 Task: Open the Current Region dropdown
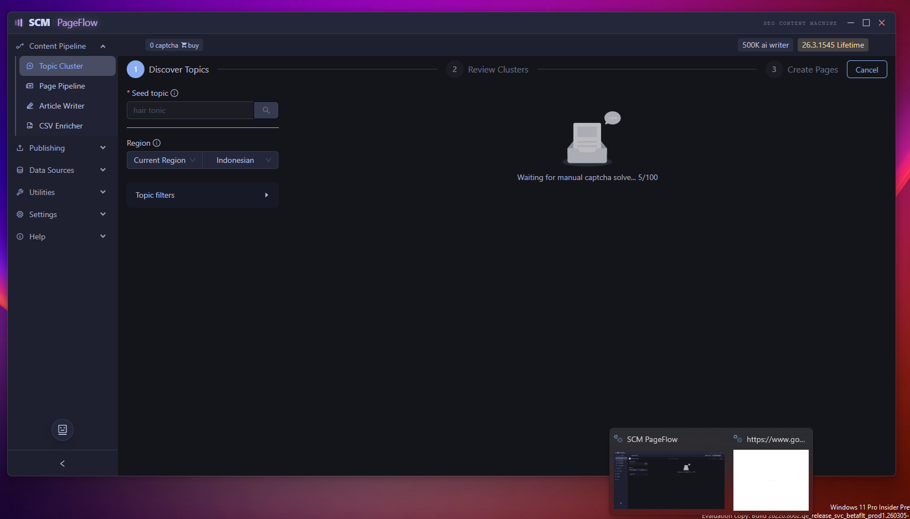[x=164, y=160]
